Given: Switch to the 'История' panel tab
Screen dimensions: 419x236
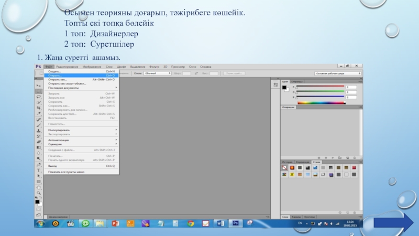Looking at the screenshot, I should point(287,161).
